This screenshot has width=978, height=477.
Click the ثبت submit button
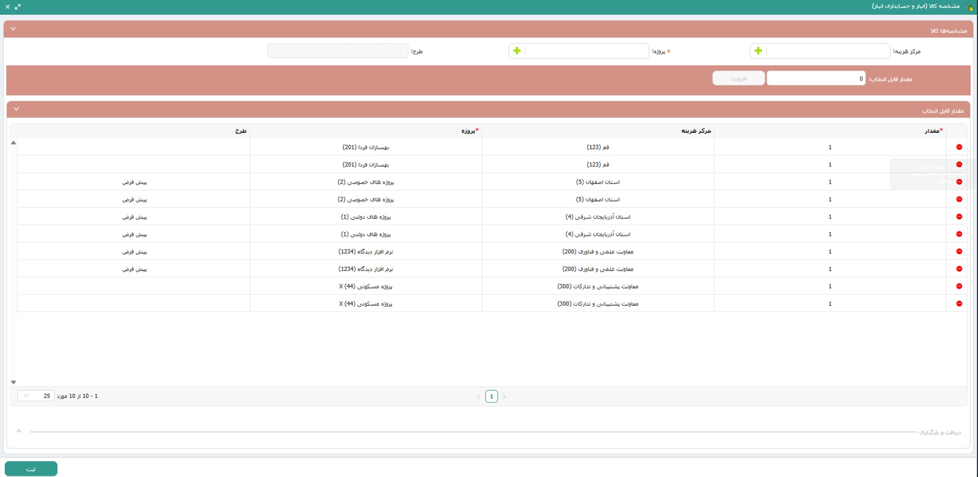[x=31, y=469]
